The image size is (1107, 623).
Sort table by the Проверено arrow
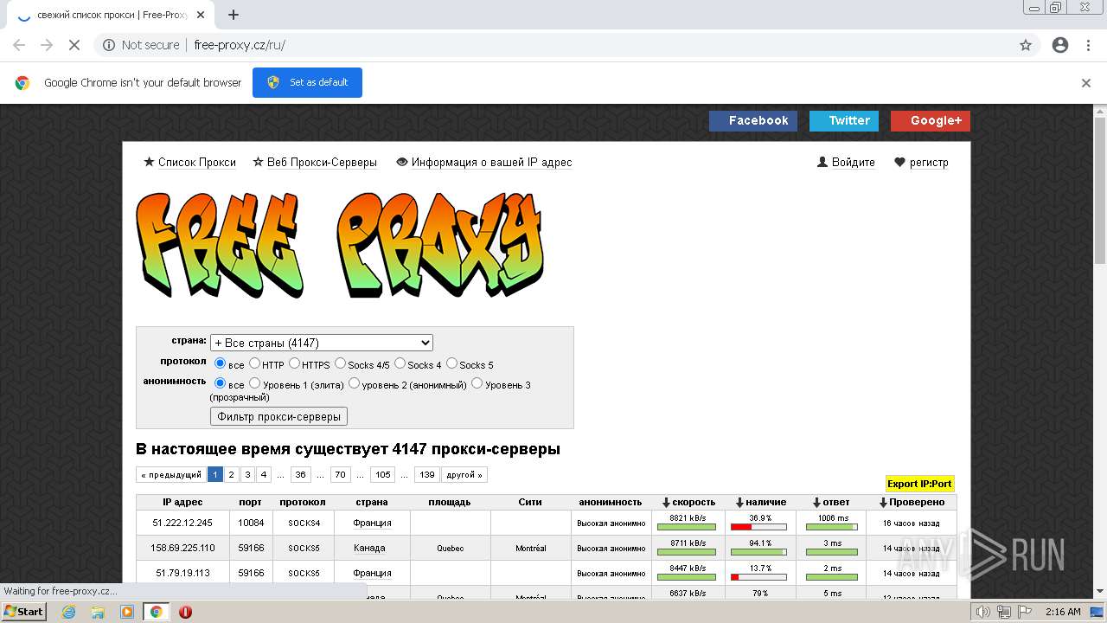(x=883, y=503)
